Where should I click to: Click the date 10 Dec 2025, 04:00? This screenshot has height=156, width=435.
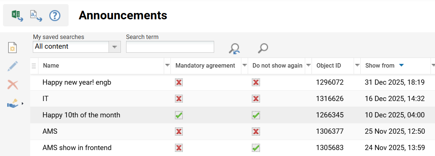pos(395,115)
